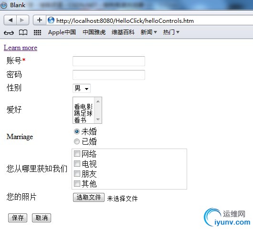Follow the Learn more link
Viewport: 253px width, 230px height.
(x=21, y=48)
